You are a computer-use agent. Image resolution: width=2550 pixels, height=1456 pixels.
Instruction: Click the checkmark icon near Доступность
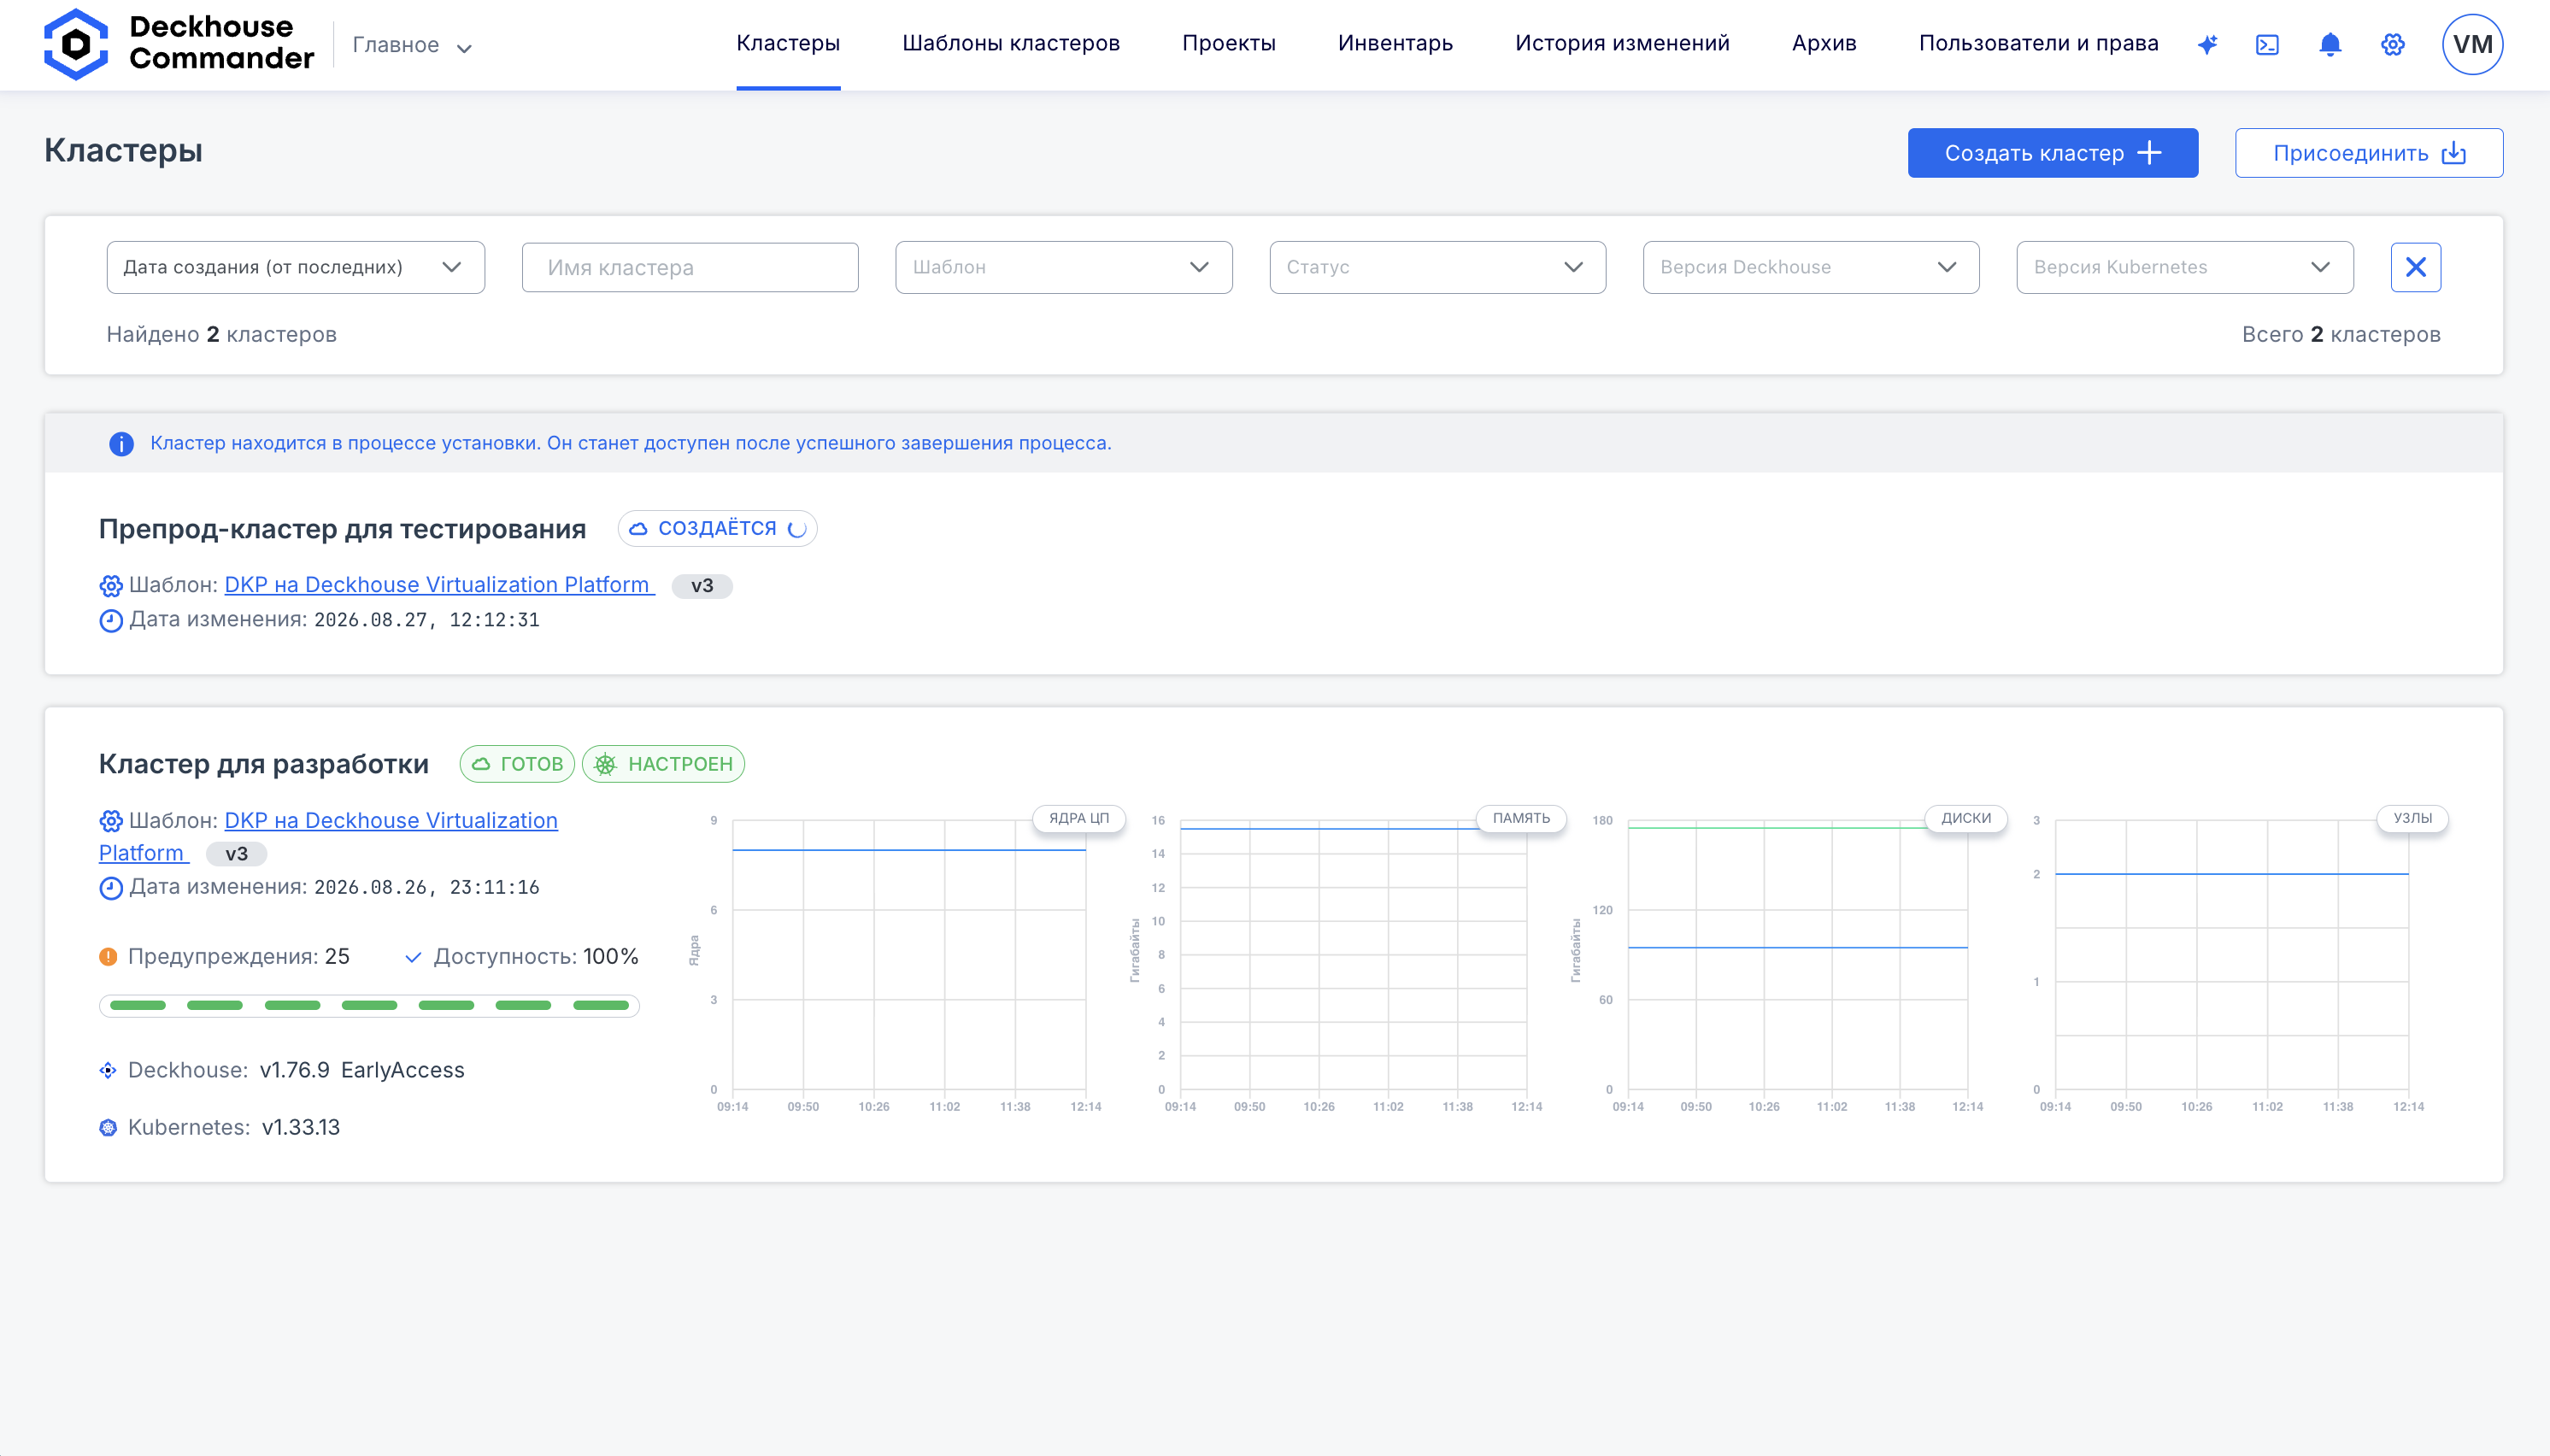tap(412, 957)
